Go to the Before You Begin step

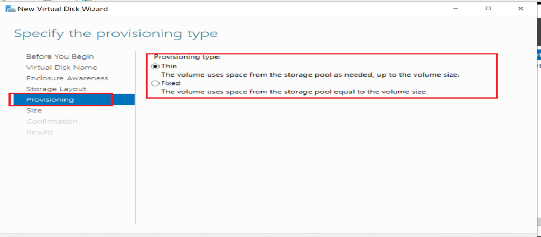tap(60, 56)
